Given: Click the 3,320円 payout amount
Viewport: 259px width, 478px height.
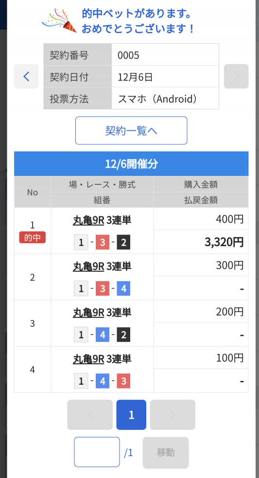Looking at the screenshot, I should point(224,242).
